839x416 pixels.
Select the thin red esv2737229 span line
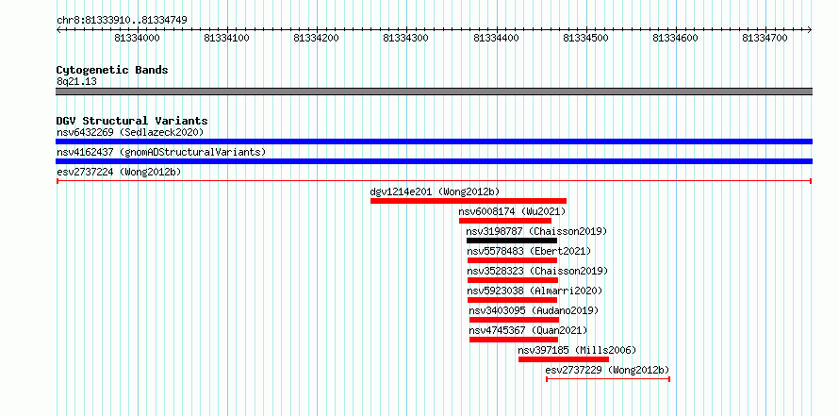(x=608, y=379)
